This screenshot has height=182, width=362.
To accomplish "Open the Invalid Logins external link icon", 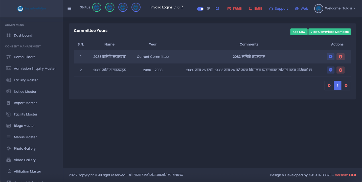I will coord(182,7).
